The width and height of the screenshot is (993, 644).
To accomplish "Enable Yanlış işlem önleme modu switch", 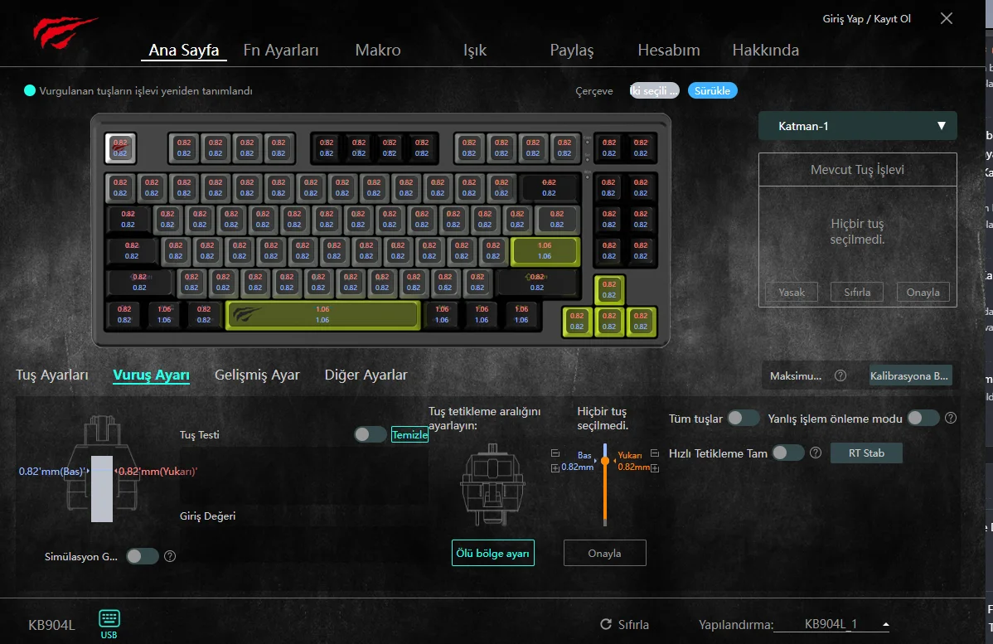I will point(923,418).
